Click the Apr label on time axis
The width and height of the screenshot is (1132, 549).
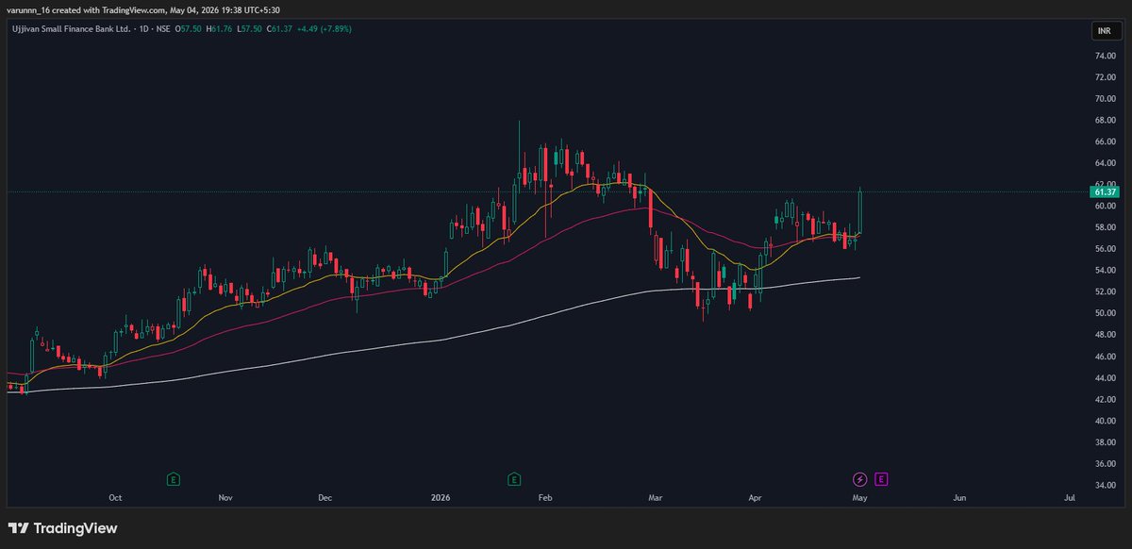point(755,497)
